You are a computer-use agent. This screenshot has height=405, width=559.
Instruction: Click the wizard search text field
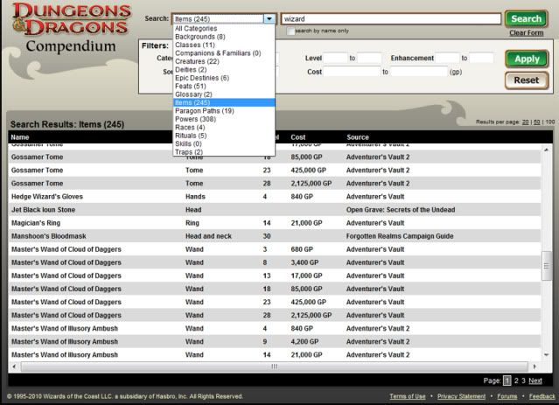[391, 19]
